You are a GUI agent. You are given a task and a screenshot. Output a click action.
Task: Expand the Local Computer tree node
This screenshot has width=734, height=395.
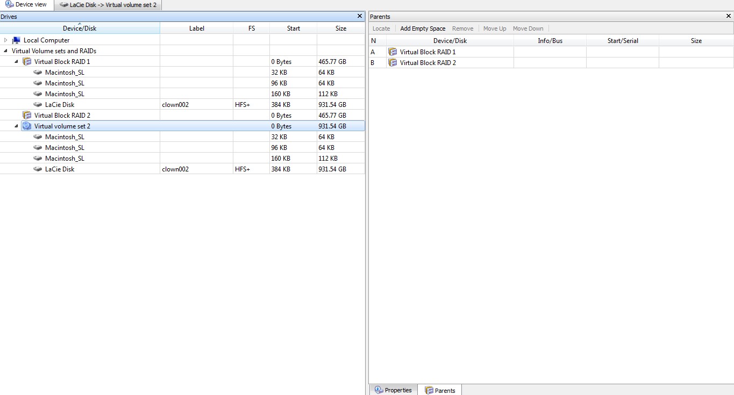tap(5, 40)
